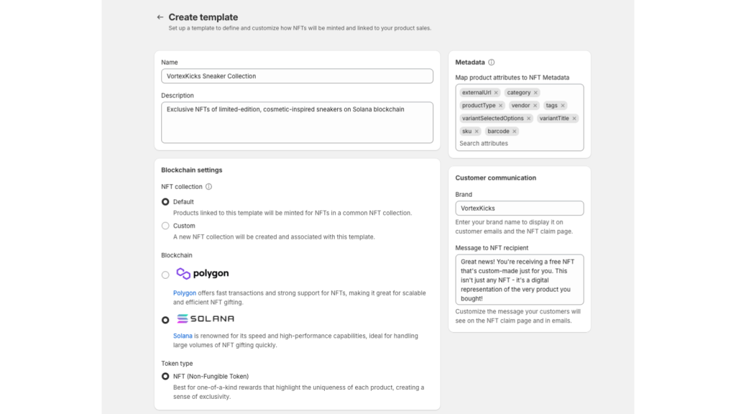This screenshot has height=414, width=736.
Task: Click the Brand input field
Action: point(519,208)
